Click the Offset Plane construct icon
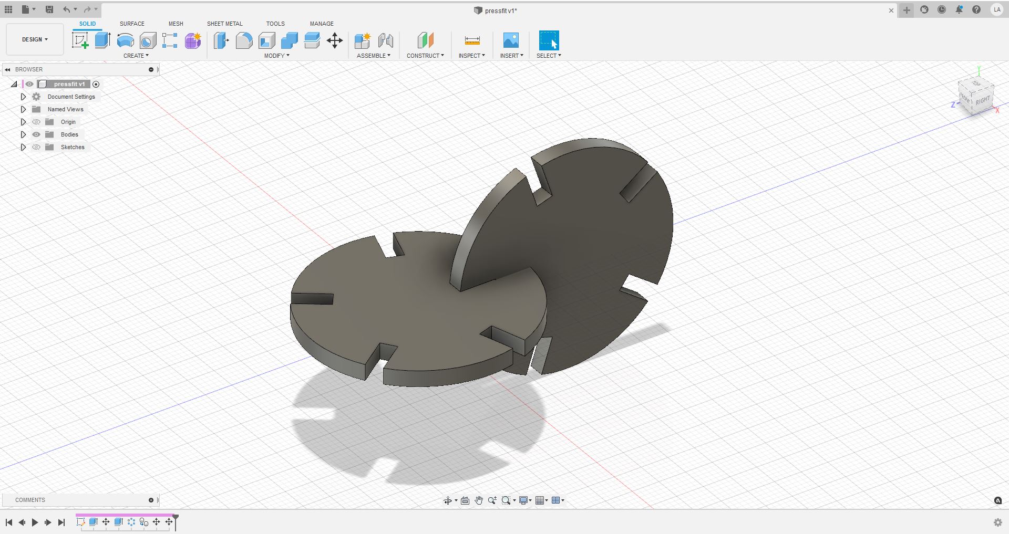 (x=426, y=40)
